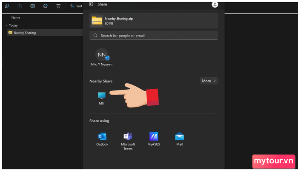Screen dimensions: 298x172
Task: Click the Rename icon in the toolbar
Action: point(32,6)
